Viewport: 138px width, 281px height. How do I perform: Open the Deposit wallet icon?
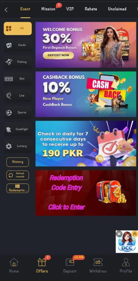(x=70, y=262)
